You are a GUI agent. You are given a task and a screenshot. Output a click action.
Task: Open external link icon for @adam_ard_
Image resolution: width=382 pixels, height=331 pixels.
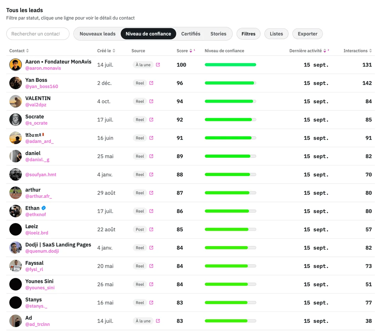coord(151,138)
